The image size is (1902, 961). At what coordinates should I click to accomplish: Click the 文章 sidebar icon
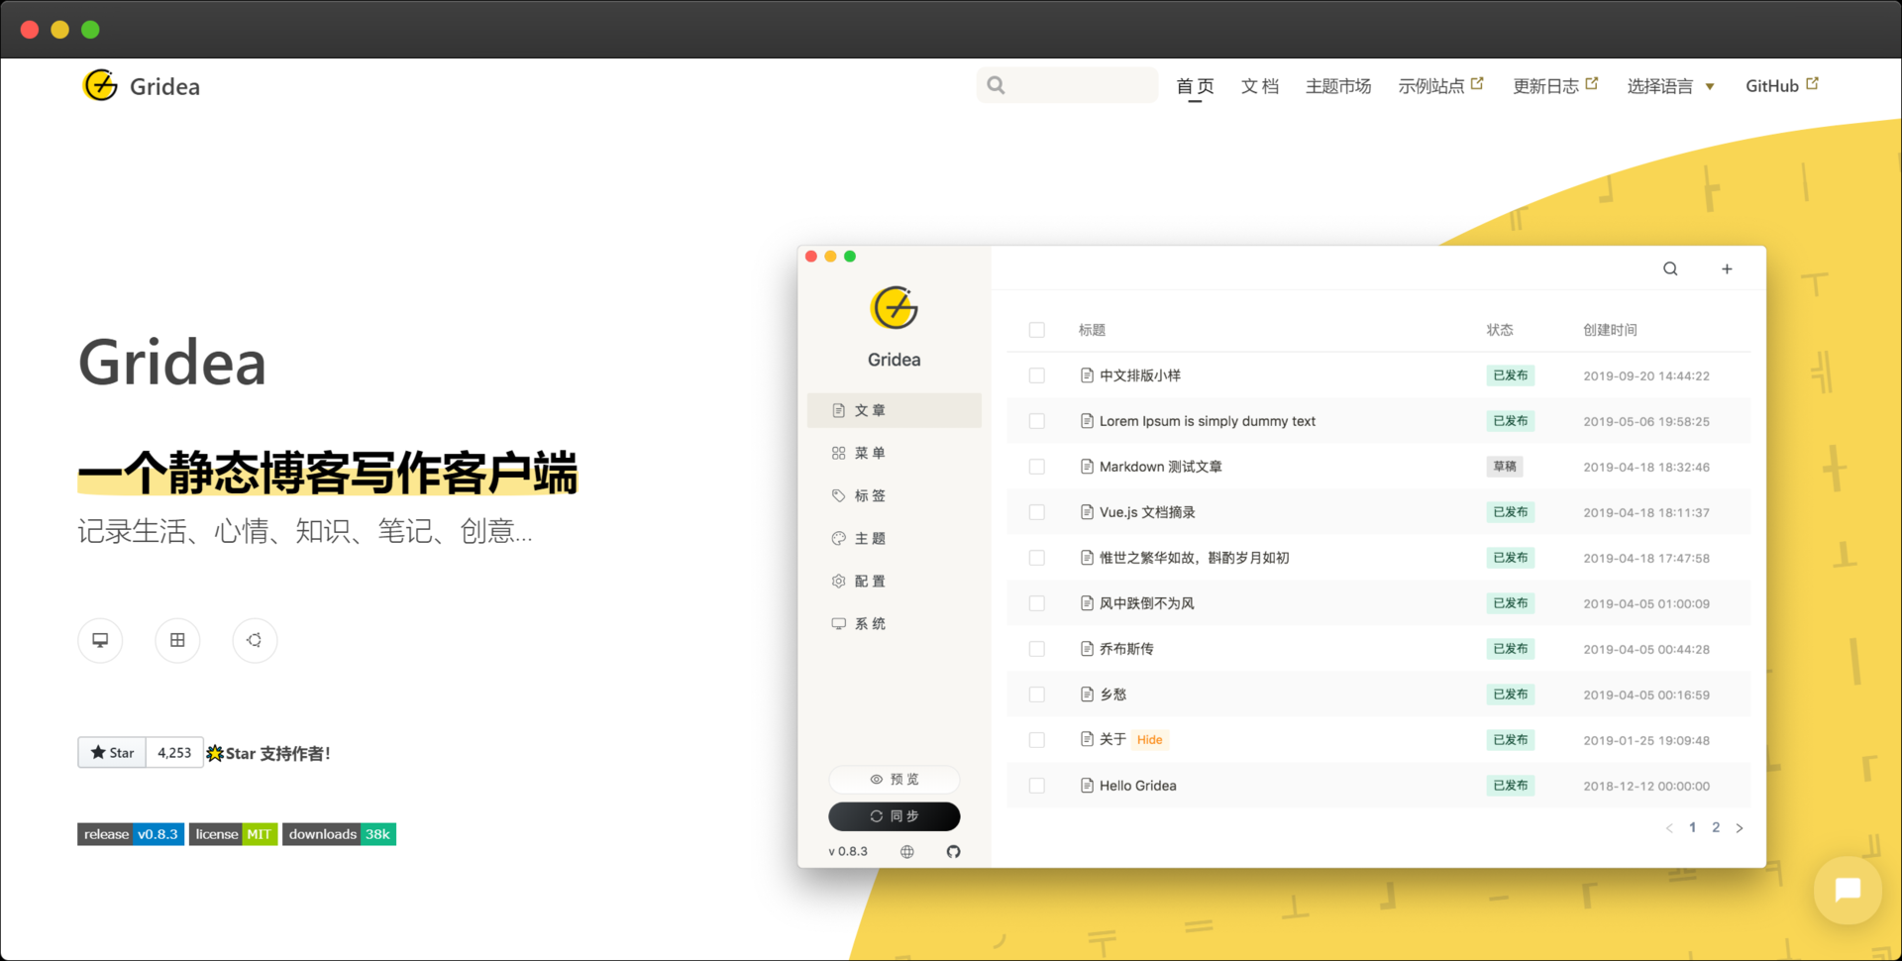838,410
